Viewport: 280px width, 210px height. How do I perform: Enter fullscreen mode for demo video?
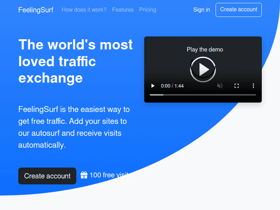(236, 86)
